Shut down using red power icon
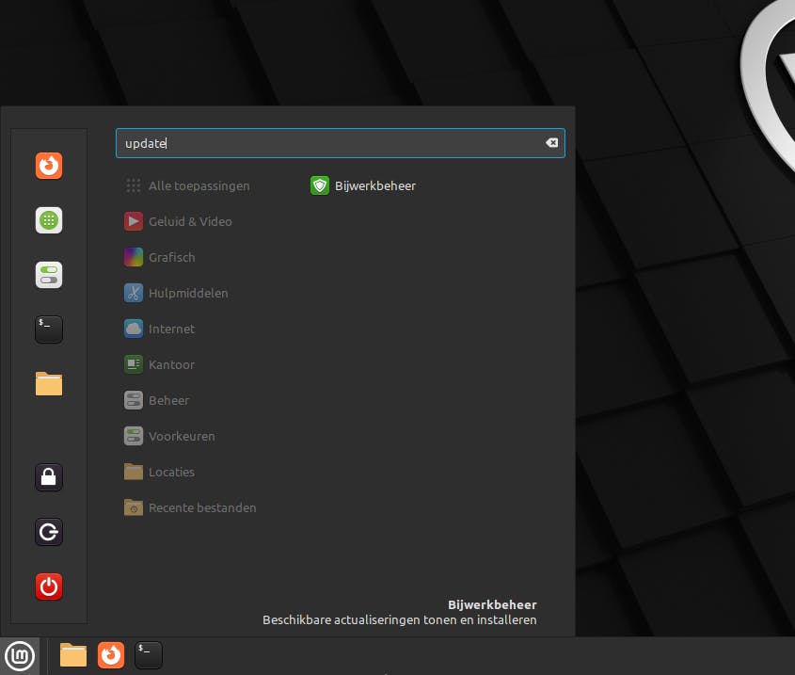This screenshot has width=795, height=675. pos(49,587)
